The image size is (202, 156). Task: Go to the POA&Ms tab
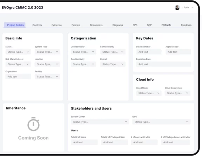pos(166,25)
